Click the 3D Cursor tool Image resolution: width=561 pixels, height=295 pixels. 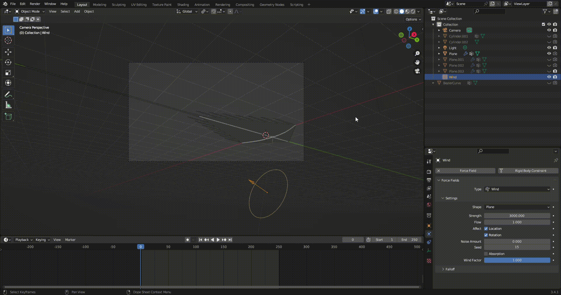point(8,41)
